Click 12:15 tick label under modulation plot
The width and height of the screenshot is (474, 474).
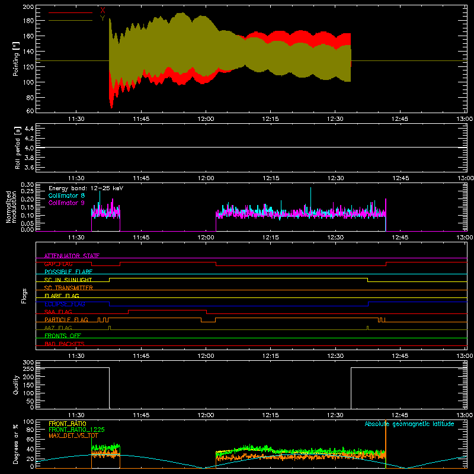click(x=270, y=238)
